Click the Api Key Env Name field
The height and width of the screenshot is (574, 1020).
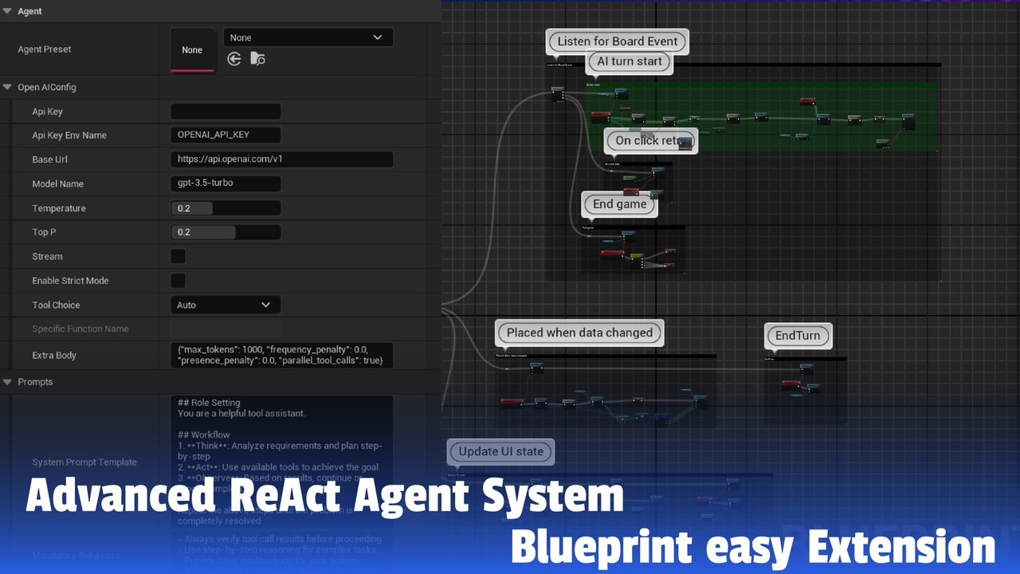(226, 136)
